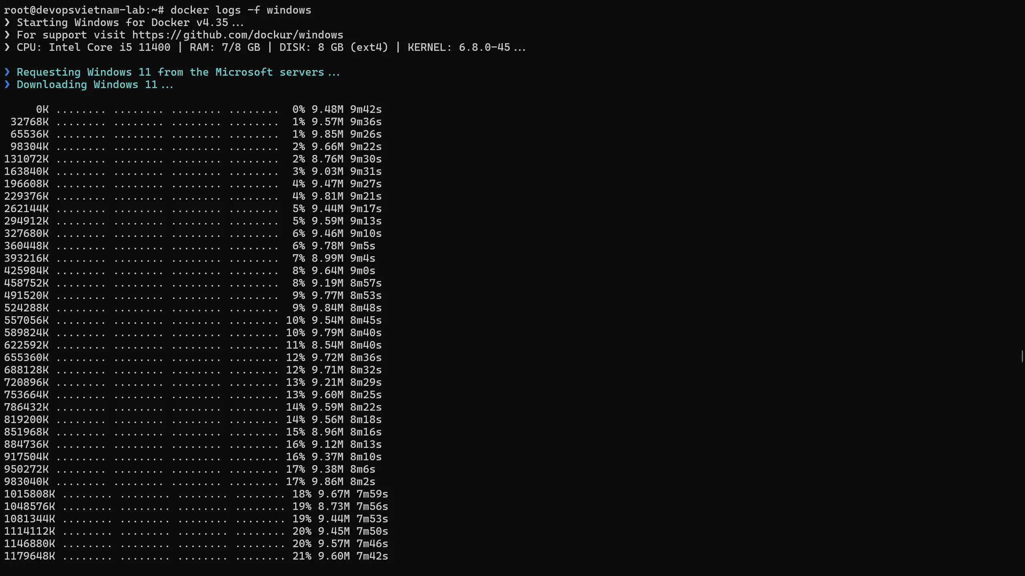The width and height of the screenshot is (1025, 576).
Task: Click the "docker logs -f windows" command text
Action: [x=241, y=10]
